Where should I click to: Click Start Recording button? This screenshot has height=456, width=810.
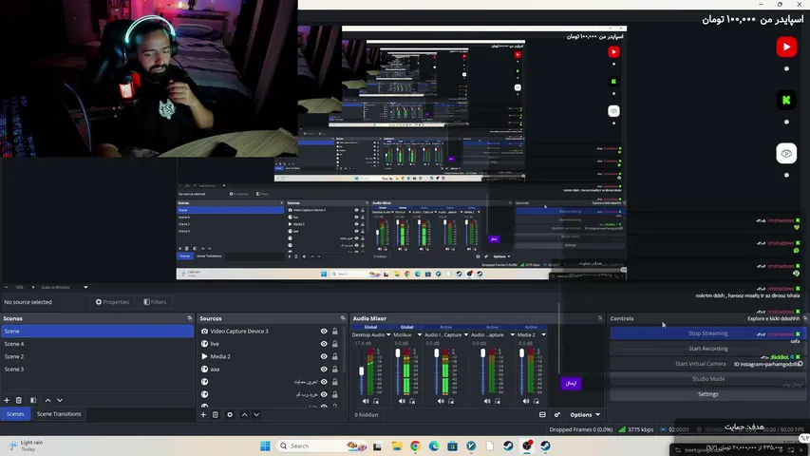coord(707,349)
